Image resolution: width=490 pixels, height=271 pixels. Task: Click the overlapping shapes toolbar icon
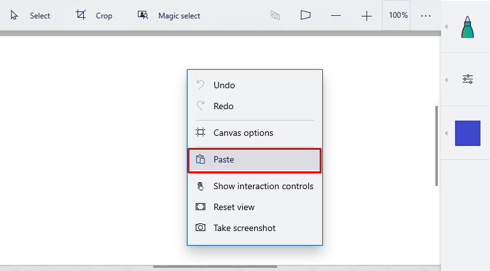pos(275,16)
